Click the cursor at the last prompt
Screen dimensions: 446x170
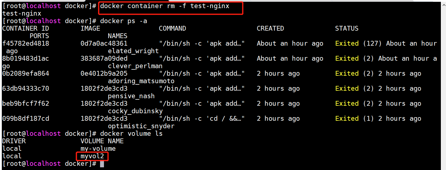[102, 164]
